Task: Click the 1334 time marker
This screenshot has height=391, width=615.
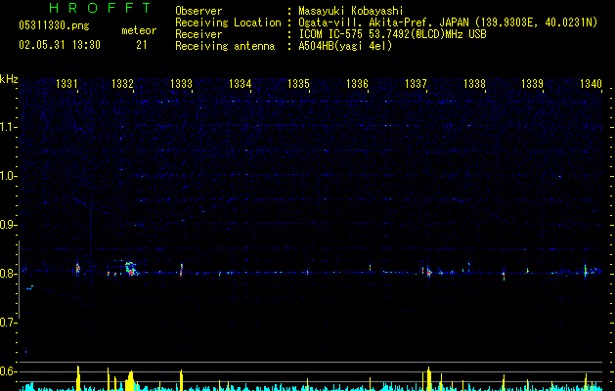Action: tap(241, 84)
